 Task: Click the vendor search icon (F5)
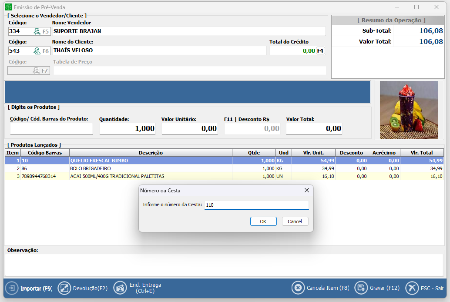pyautogui.click(x=37, y=31)
